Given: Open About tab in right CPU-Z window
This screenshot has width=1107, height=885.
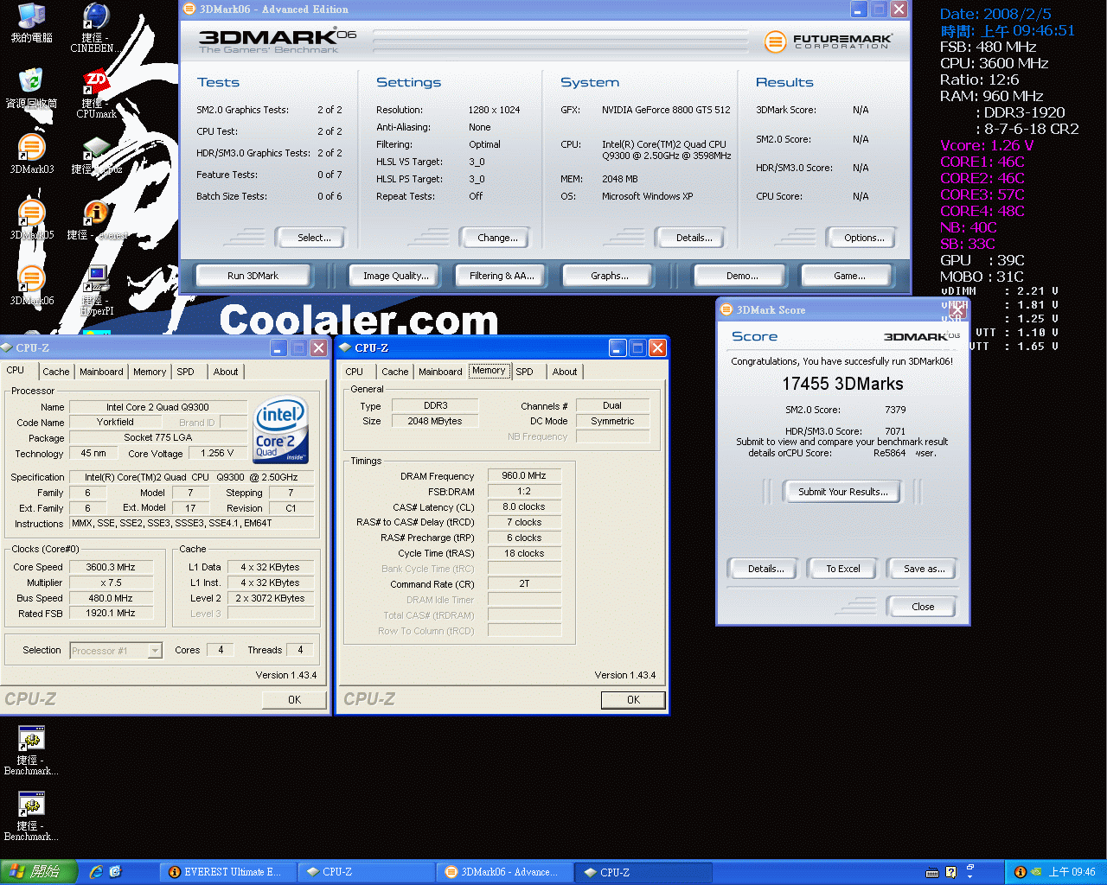Looking at the screenshot, I should [x=565, y=372].
